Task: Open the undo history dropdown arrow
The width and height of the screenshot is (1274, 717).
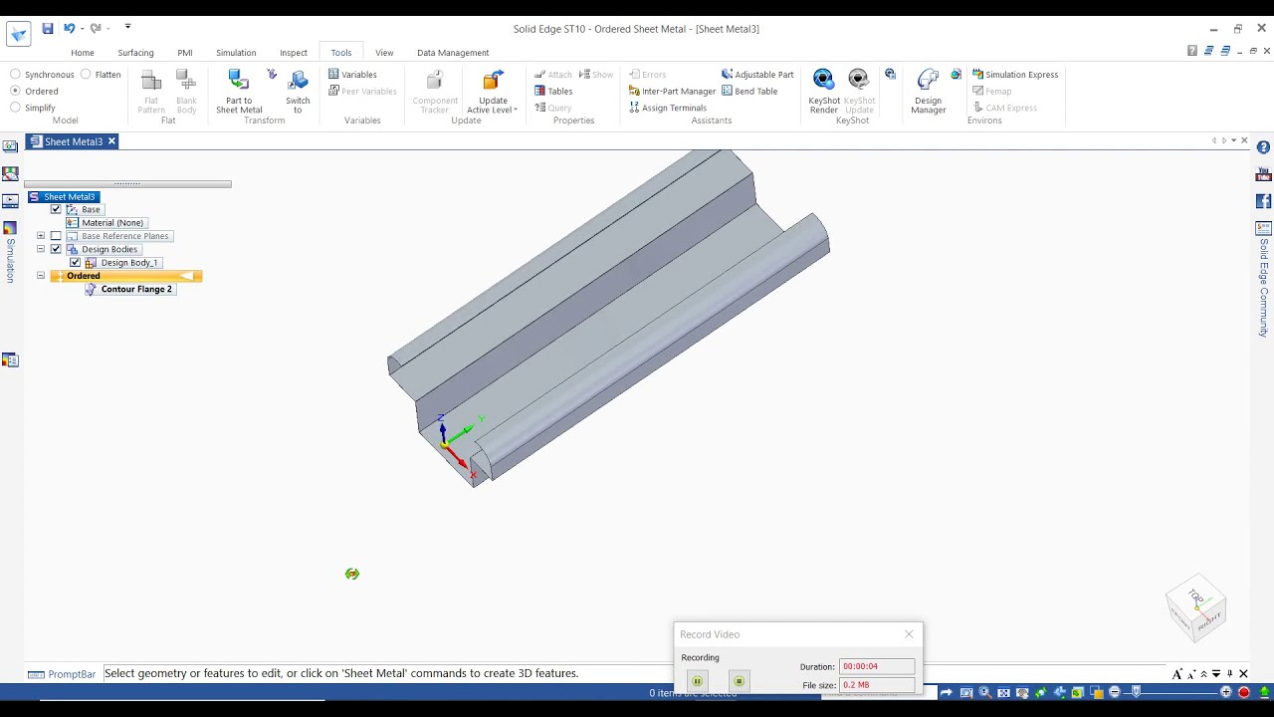Action: pos(82,28)
